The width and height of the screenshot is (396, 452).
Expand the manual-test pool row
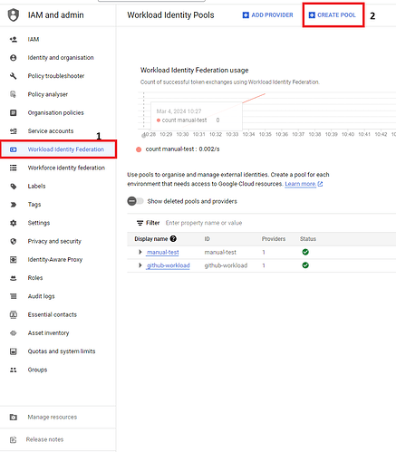[x=140, y=252]
